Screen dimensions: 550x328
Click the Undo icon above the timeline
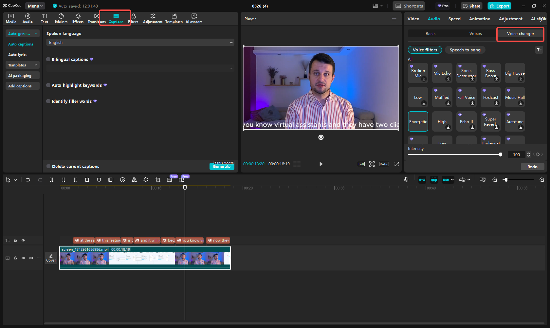28,179
